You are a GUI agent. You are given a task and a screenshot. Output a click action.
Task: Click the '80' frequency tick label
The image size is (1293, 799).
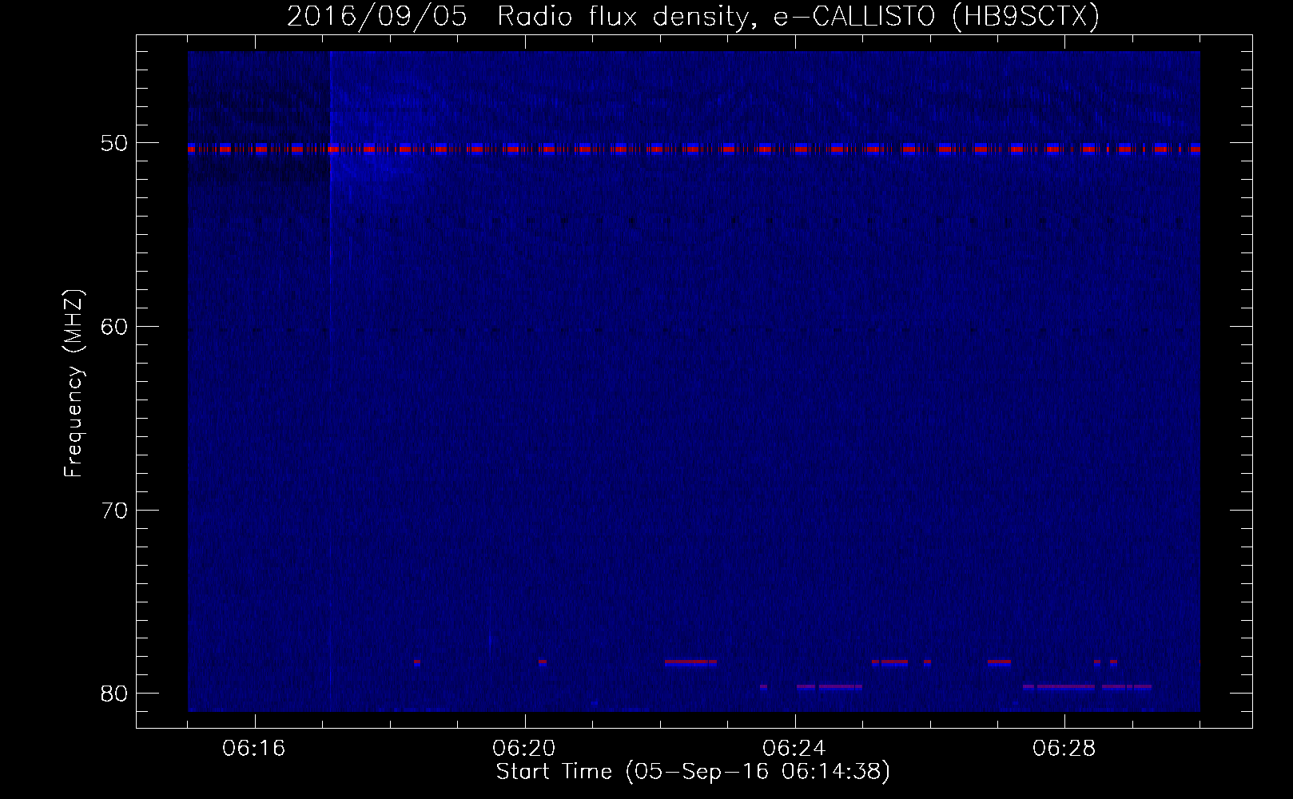114,694
